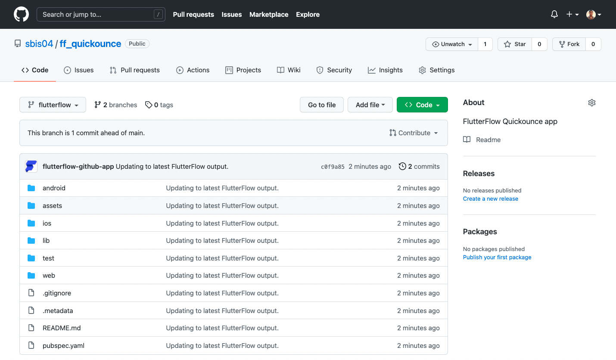Open the Projects tab

(x=243, y=70)
